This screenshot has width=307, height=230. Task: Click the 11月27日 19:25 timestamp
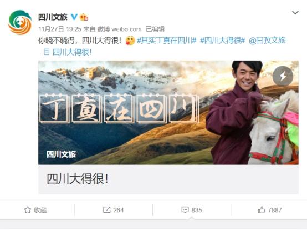point(60,29)
